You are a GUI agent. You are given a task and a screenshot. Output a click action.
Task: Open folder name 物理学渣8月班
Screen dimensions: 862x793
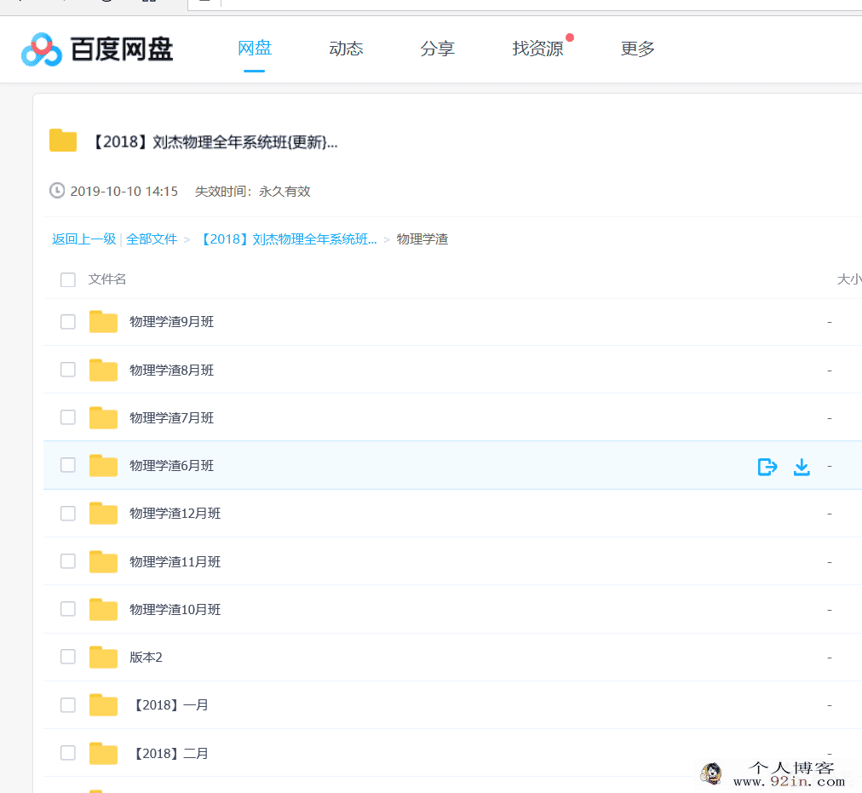point(171,371)
